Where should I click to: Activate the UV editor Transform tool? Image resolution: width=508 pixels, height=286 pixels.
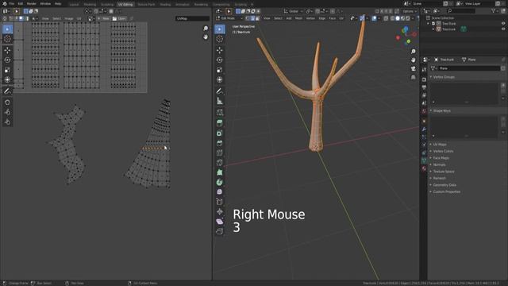click(x=7, y=79)
